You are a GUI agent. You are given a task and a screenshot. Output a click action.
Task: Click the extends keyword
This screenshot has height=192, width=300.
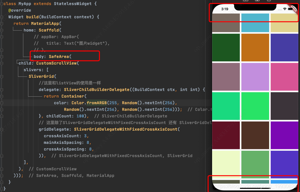(x=43, y=4)
